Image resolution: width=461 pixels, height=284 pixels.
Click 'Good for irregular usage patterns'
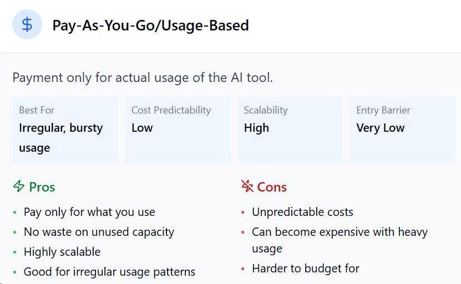click(x=109, y=272)
